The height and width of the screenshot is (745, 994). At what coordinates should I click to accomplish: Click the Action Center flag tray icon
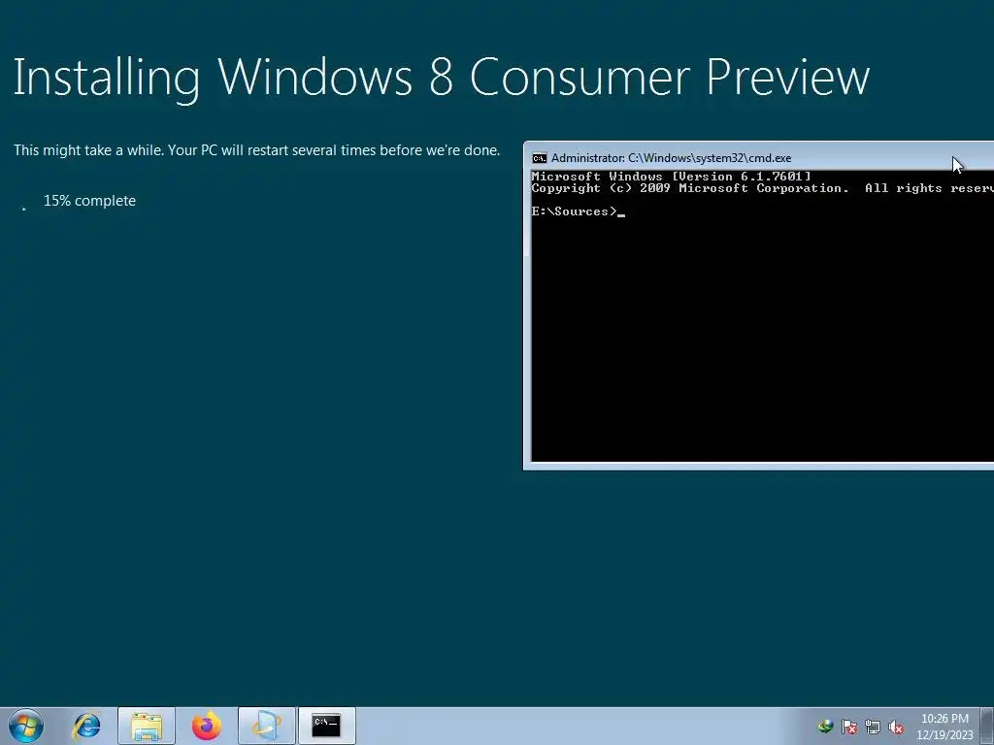click(849, 727)
